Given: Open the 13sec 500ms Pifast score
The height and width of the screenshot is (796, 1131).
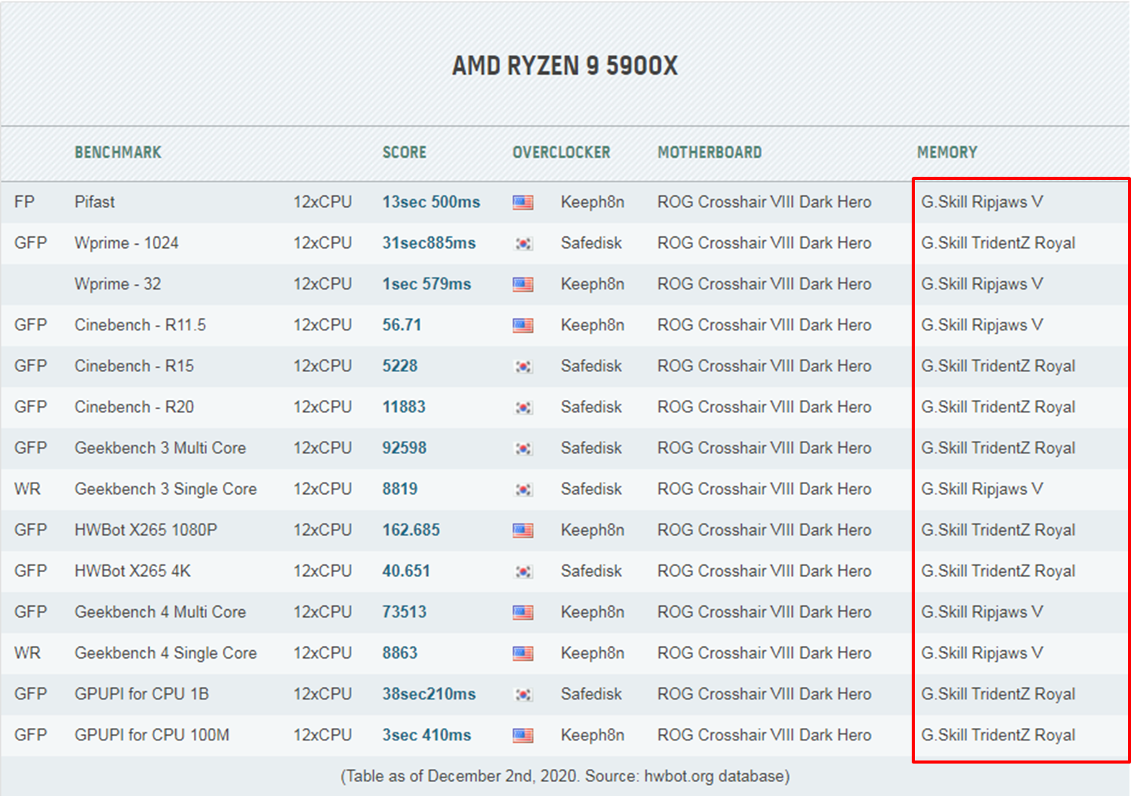Looking at the screenshot, I should pyautogui.click(x=431, y=202).
